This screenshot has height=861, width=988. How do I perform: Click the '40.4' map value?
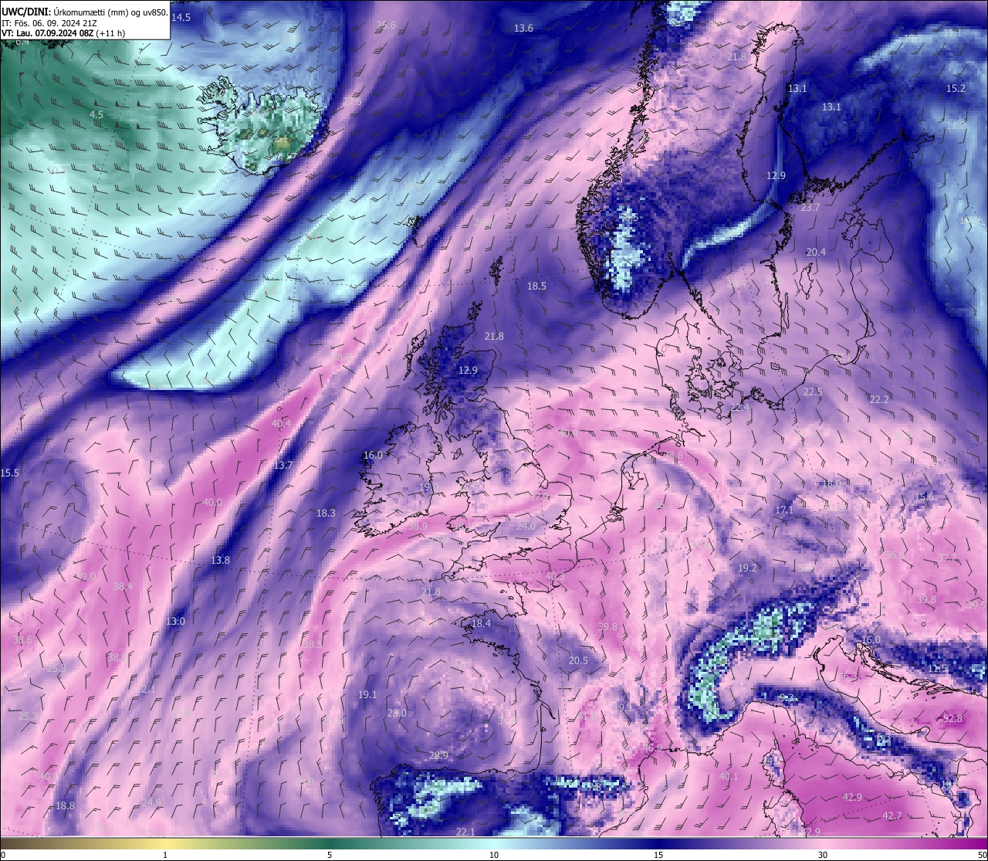(x=281, y=423)
